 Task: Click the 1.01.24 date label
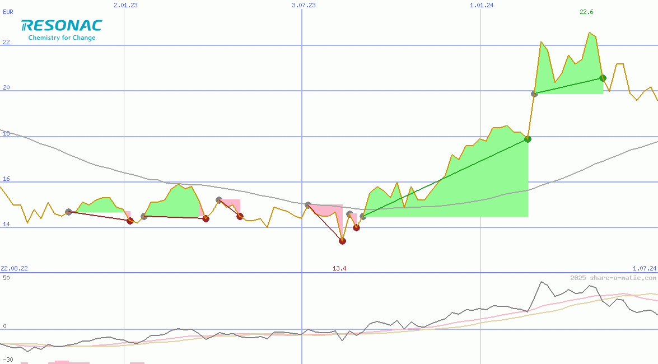coord(482,5)
